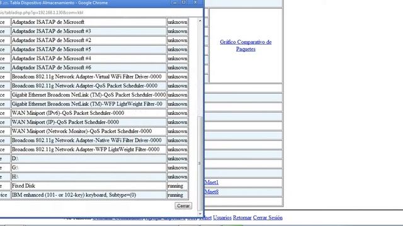
Task: Open the Mnet1 link
Action: (212, 182)
